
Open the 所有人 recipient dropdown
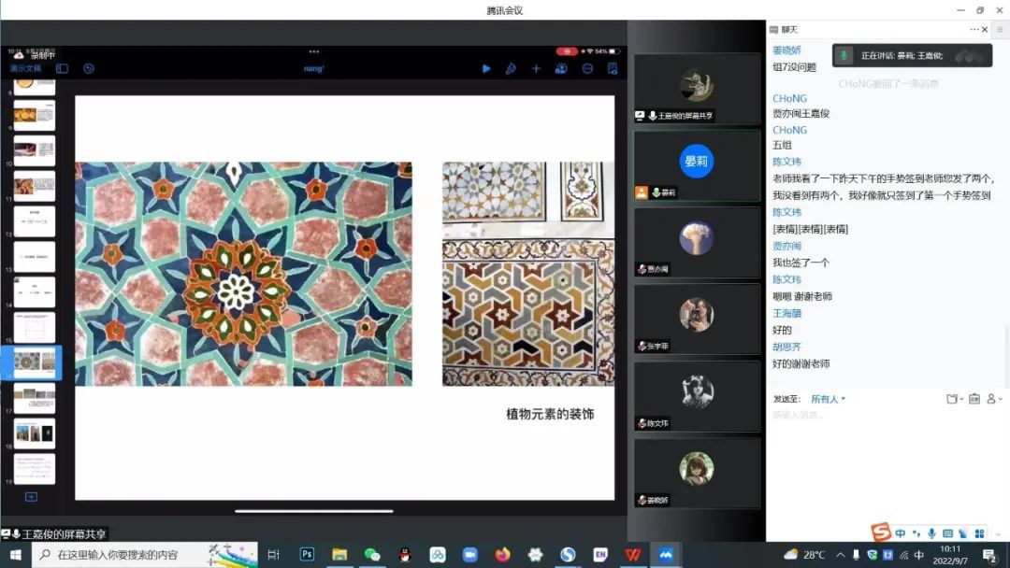tap(828, 399)
